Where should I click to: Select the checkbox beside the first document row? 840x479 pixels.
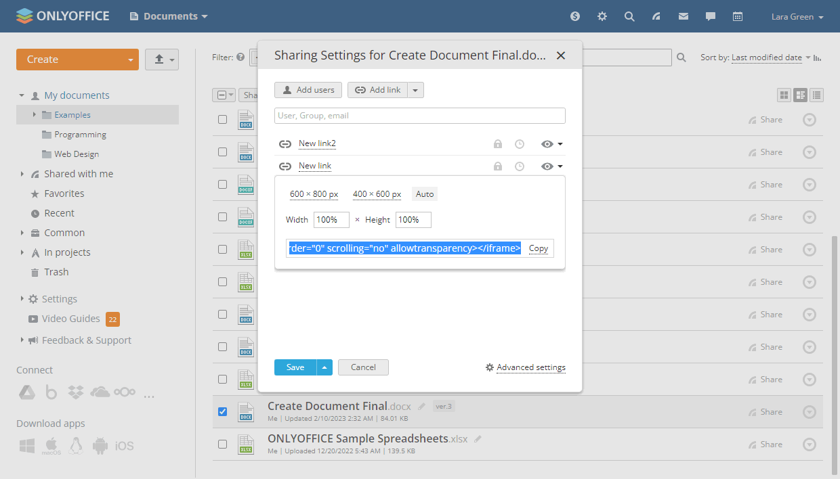click(x=222, y=119)
